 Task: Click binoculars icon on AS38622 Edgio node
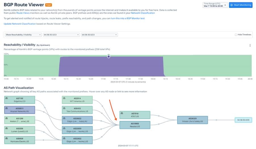click(x=64, y=118)
